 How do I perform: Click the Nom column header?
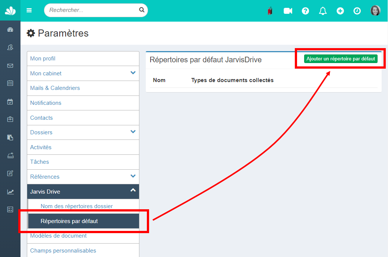[159, 80]
